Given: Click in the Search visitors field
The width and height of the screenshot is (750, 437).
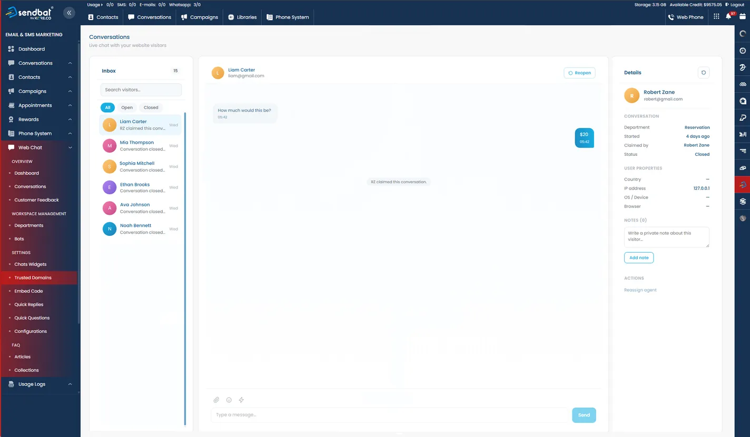Looking at the screenshot, I should click(141, 90).
